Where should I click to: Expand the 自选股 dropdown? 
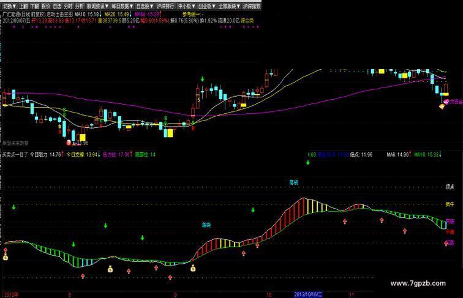click(145, 6)
